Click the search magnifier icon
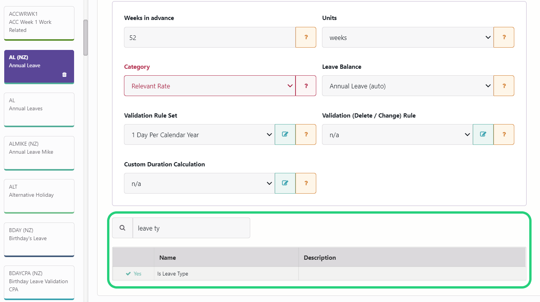The image size is (540, 302). (x=122, y=228)
